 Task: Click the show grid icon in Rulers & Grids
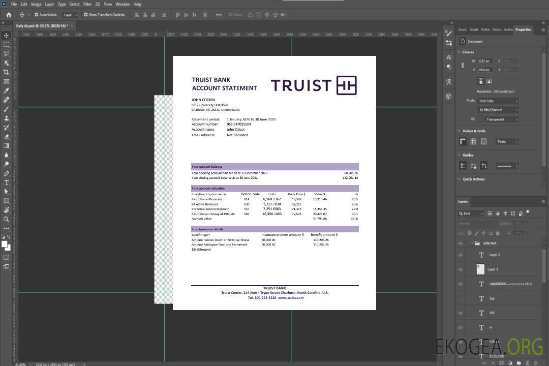tap(473, 141)
